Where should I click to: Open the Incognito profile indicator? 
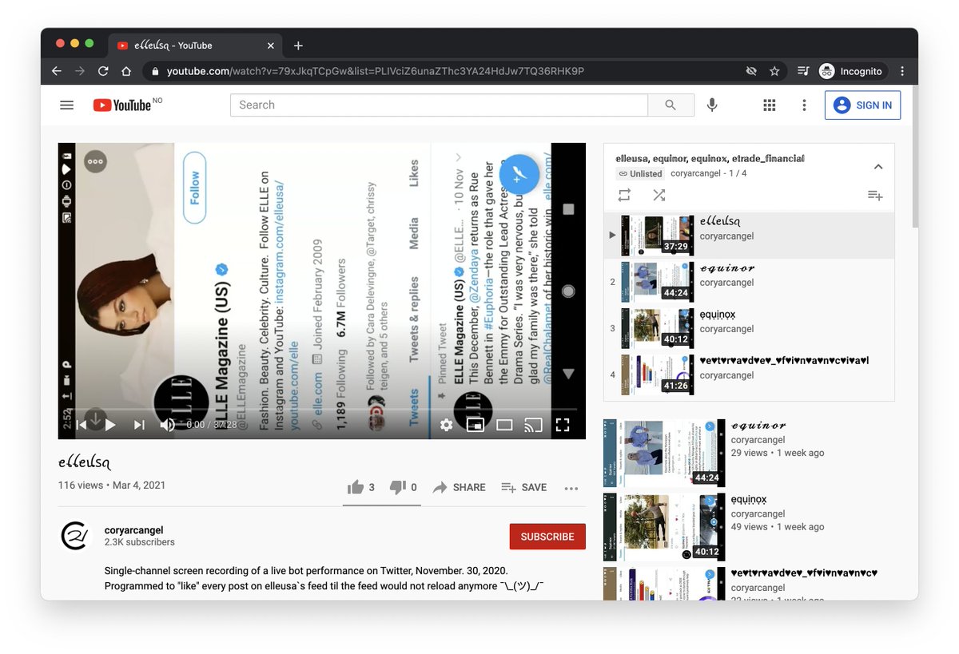(x=851, y=71)
